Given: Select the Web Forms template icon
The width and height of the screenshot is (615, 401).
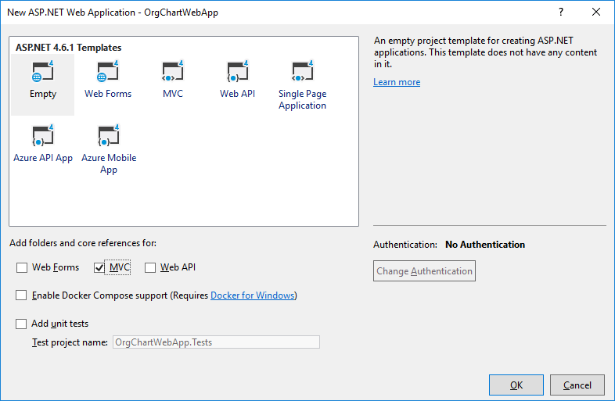Looking at the screenshot, I should (108, 71).
